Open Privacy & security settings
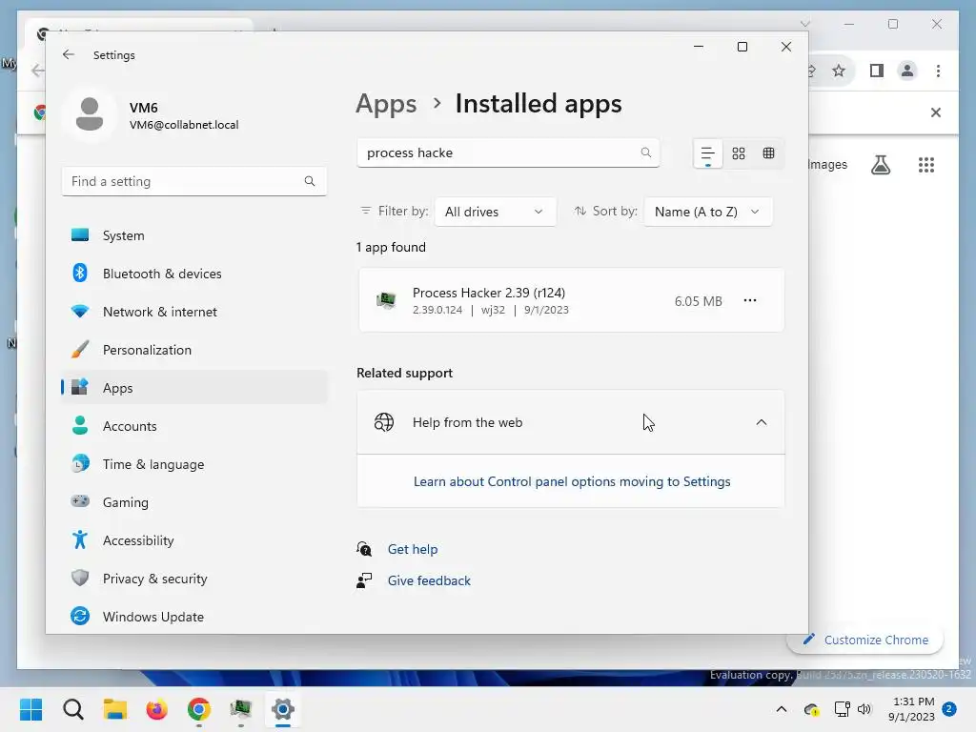 [x=194, y=579]
